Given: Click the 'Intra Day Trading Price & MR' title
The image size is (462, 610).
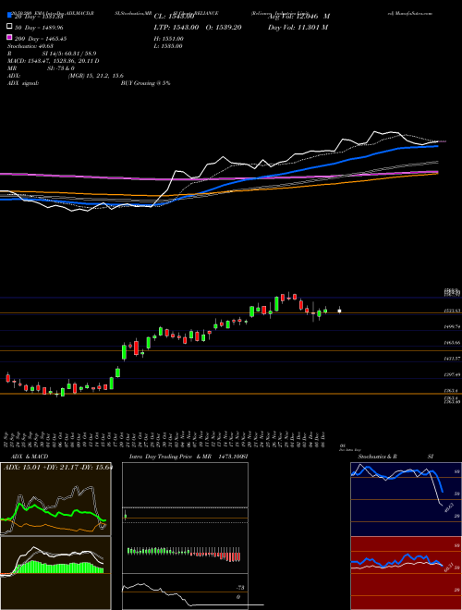Looking at the screenshot, I should 170,457.
